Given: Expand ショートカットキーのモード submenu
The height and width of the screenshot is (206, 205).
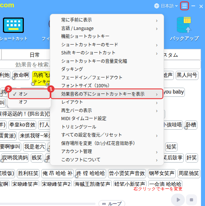Looking at the screenshot, I should click(x=107, y=45).
